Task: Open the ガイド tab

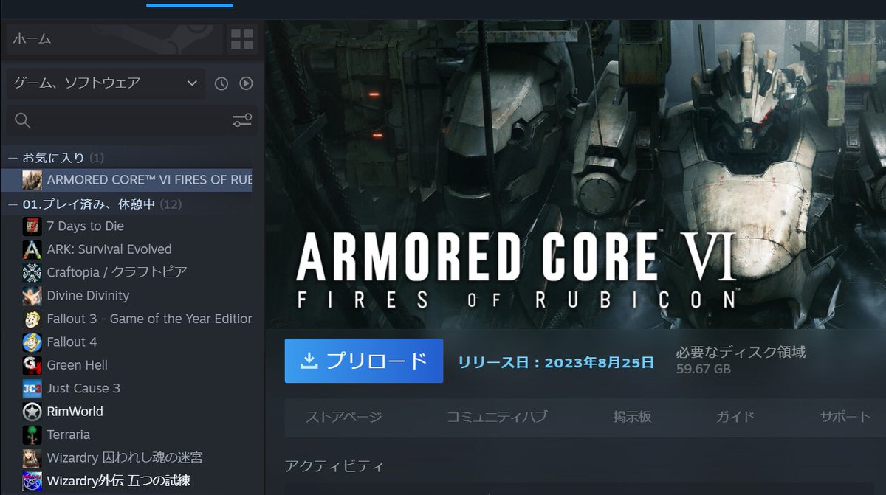Action: [x=735, y=417]
